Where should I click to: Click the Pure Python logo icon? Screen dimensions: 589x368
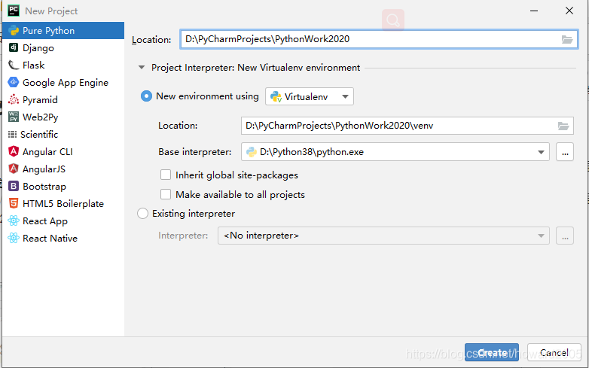(x=14, y=30)
